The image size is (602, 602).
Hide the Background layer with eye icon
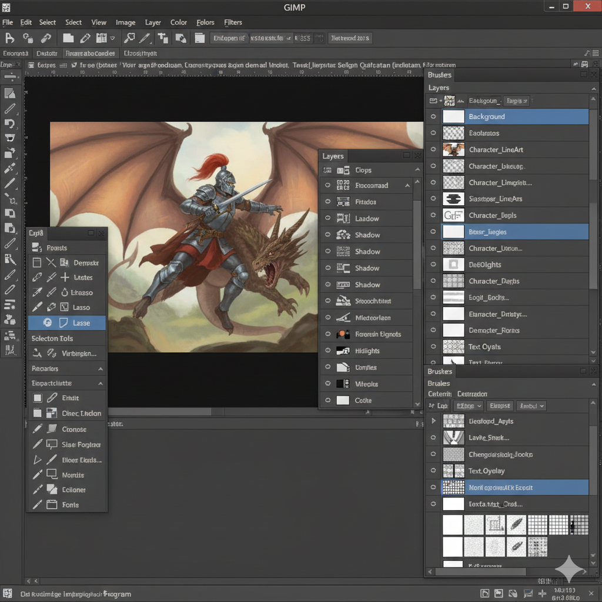coord(433,117)
